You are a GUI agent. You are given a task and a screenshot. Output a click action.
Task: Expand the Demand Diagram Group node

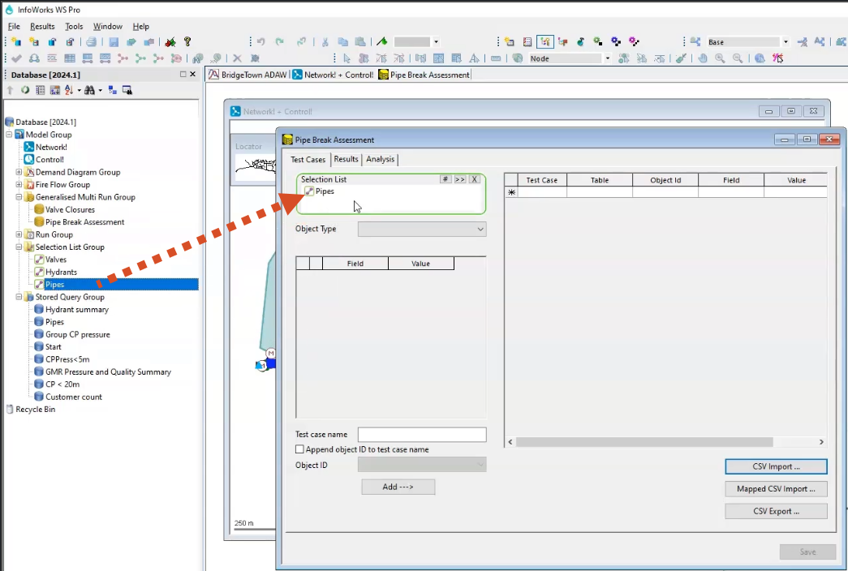click(x=19, y=172)
